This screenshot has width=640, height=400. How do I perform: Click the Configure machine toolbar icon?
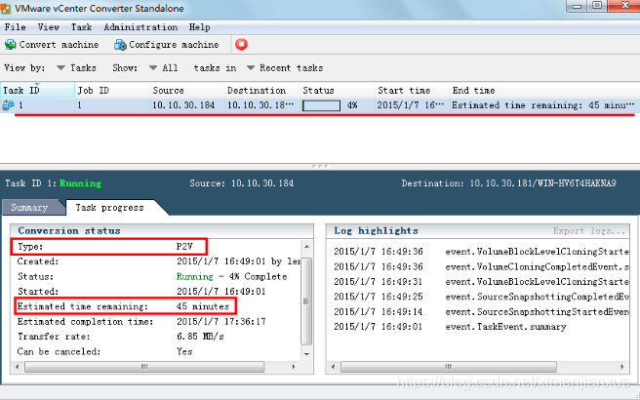pos(120,45)
